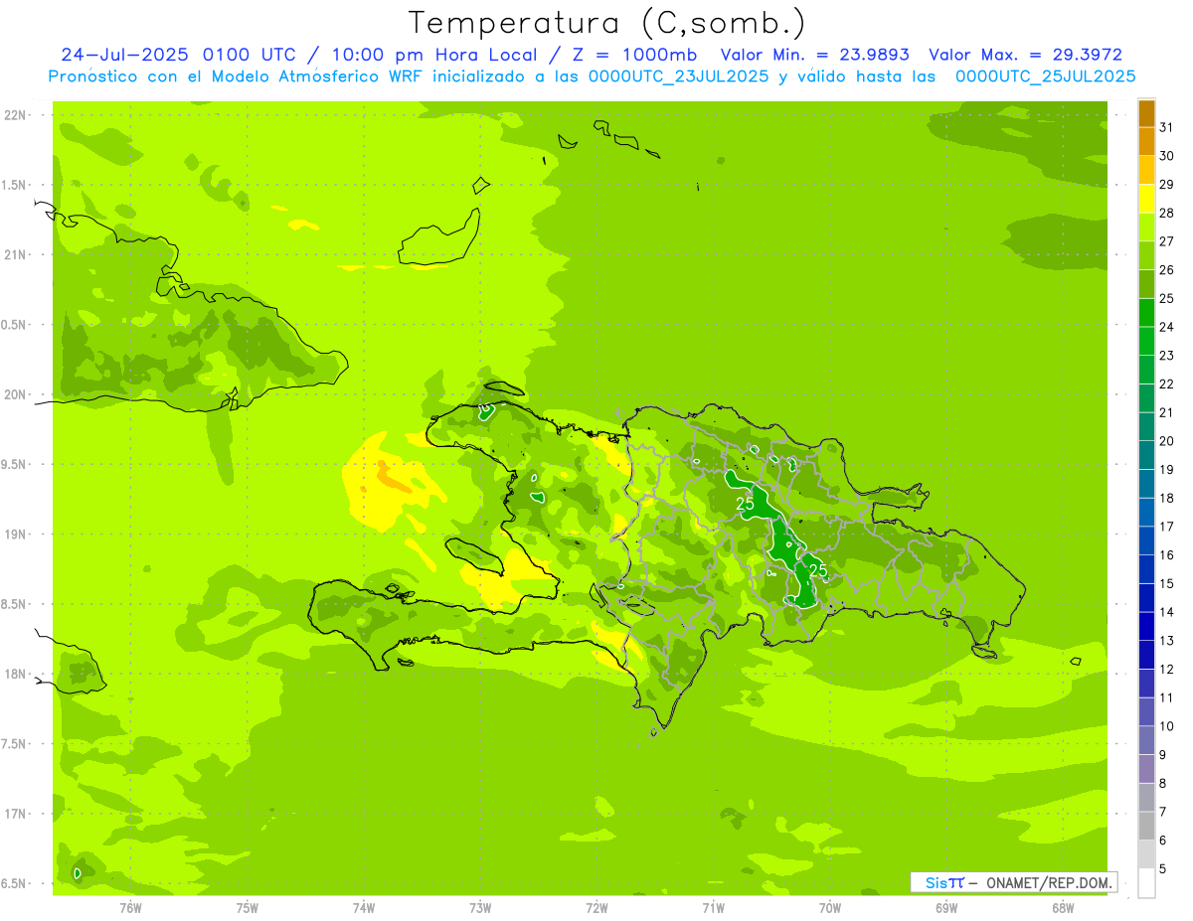Click the legend scale value "15"
This screenshot has width=1193, height=921.
coord(1167,583)
